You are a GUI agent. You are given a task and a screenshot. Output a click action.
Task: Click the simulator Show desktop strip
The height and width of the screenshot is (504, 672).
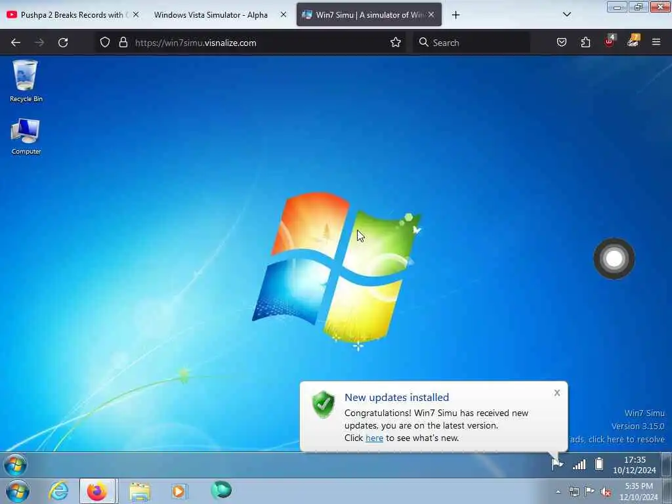point(667,465)
